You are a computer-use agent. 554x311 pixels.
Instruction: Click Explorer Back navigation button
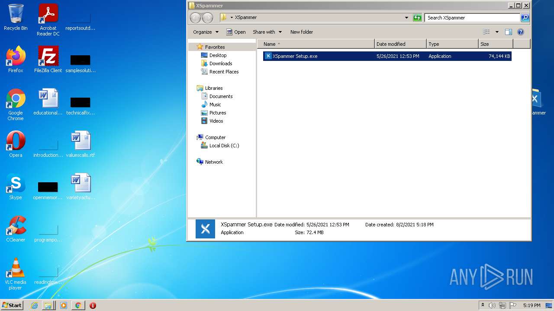pos(196,18)
